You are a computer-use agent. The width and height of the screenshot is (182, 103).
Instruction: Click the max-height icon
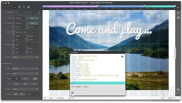click(28, 27)
